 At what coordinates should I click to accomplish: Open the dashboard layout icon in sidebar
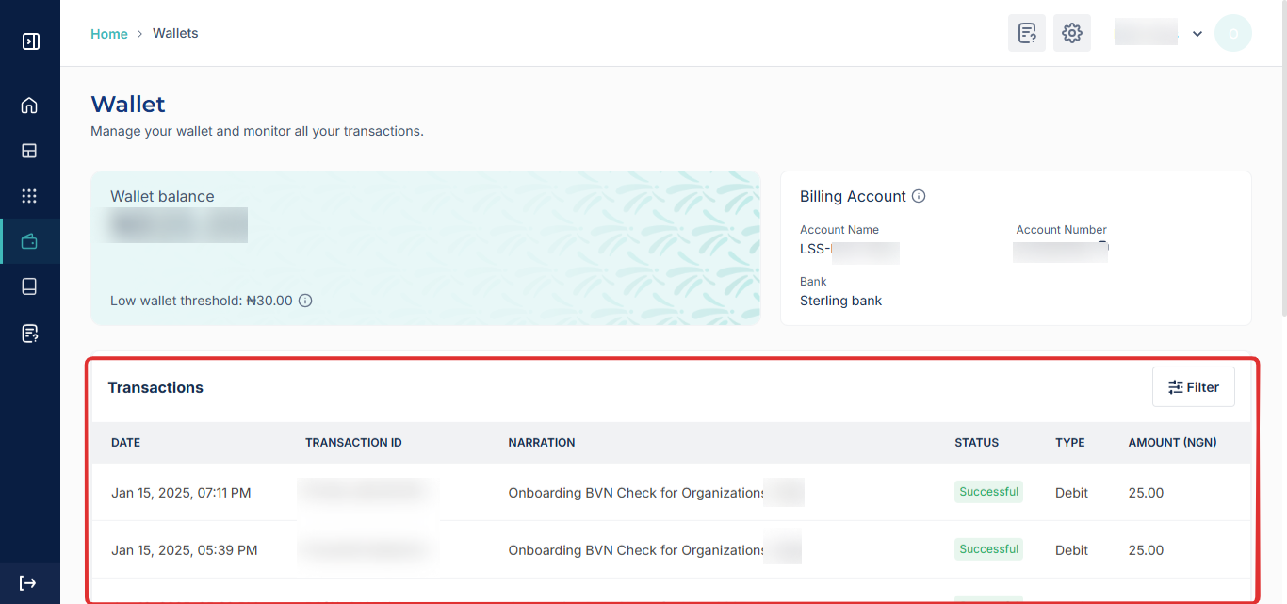29,151
